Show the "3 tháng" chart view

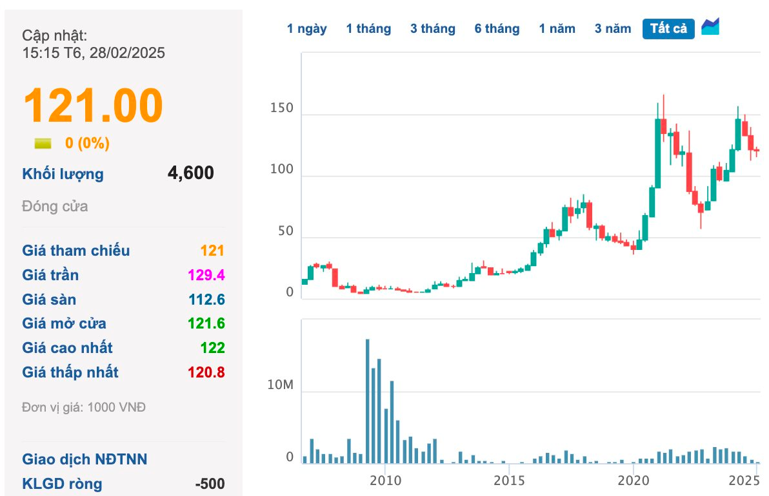point(432,29)
